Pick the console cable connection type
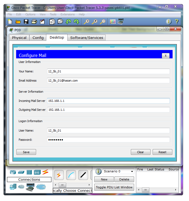Image resolution: width=189 pixels, height=201 pixels. 71,175
